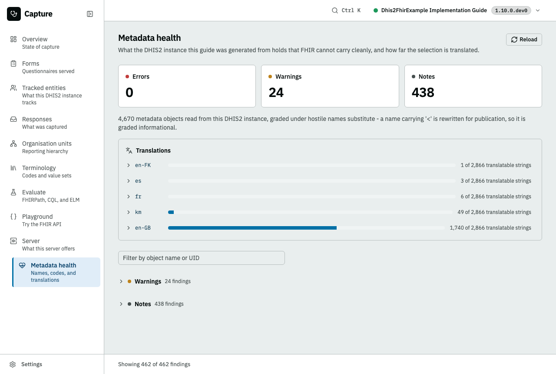
Task: Click the Warnings summary card
Action: (x=330, y=86)
